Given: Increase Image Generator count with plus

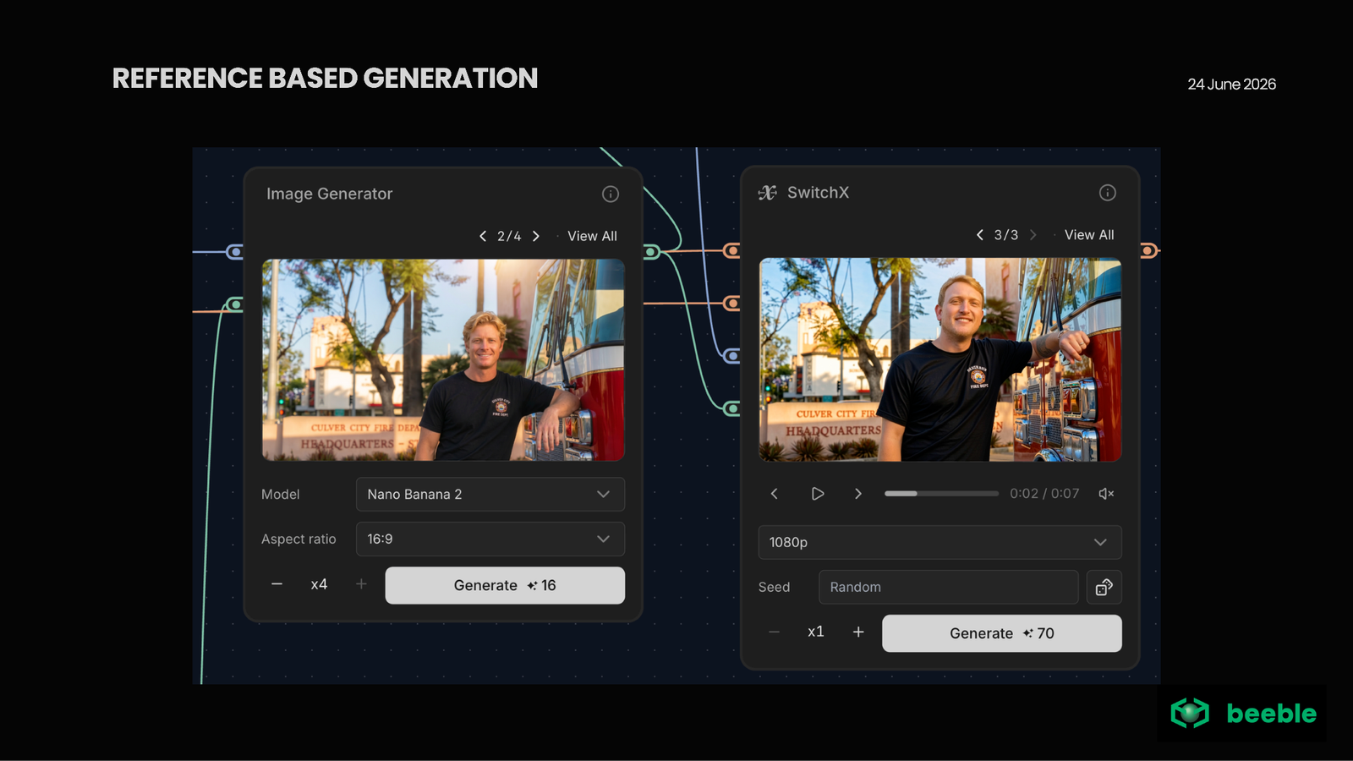Looking at the screenshot, I should [361, 584].
